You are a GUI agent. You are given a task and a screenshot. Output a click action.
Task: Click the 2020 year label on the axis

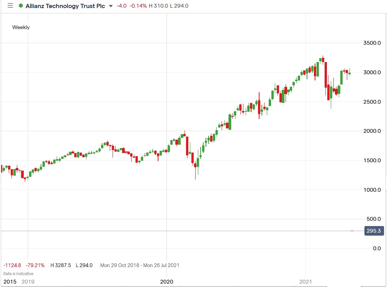[167, 282]
